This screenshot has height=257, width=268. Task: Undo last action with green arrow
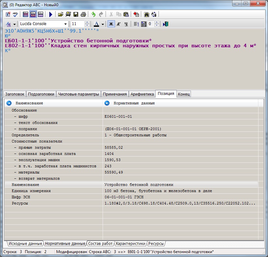coord(93,14)
